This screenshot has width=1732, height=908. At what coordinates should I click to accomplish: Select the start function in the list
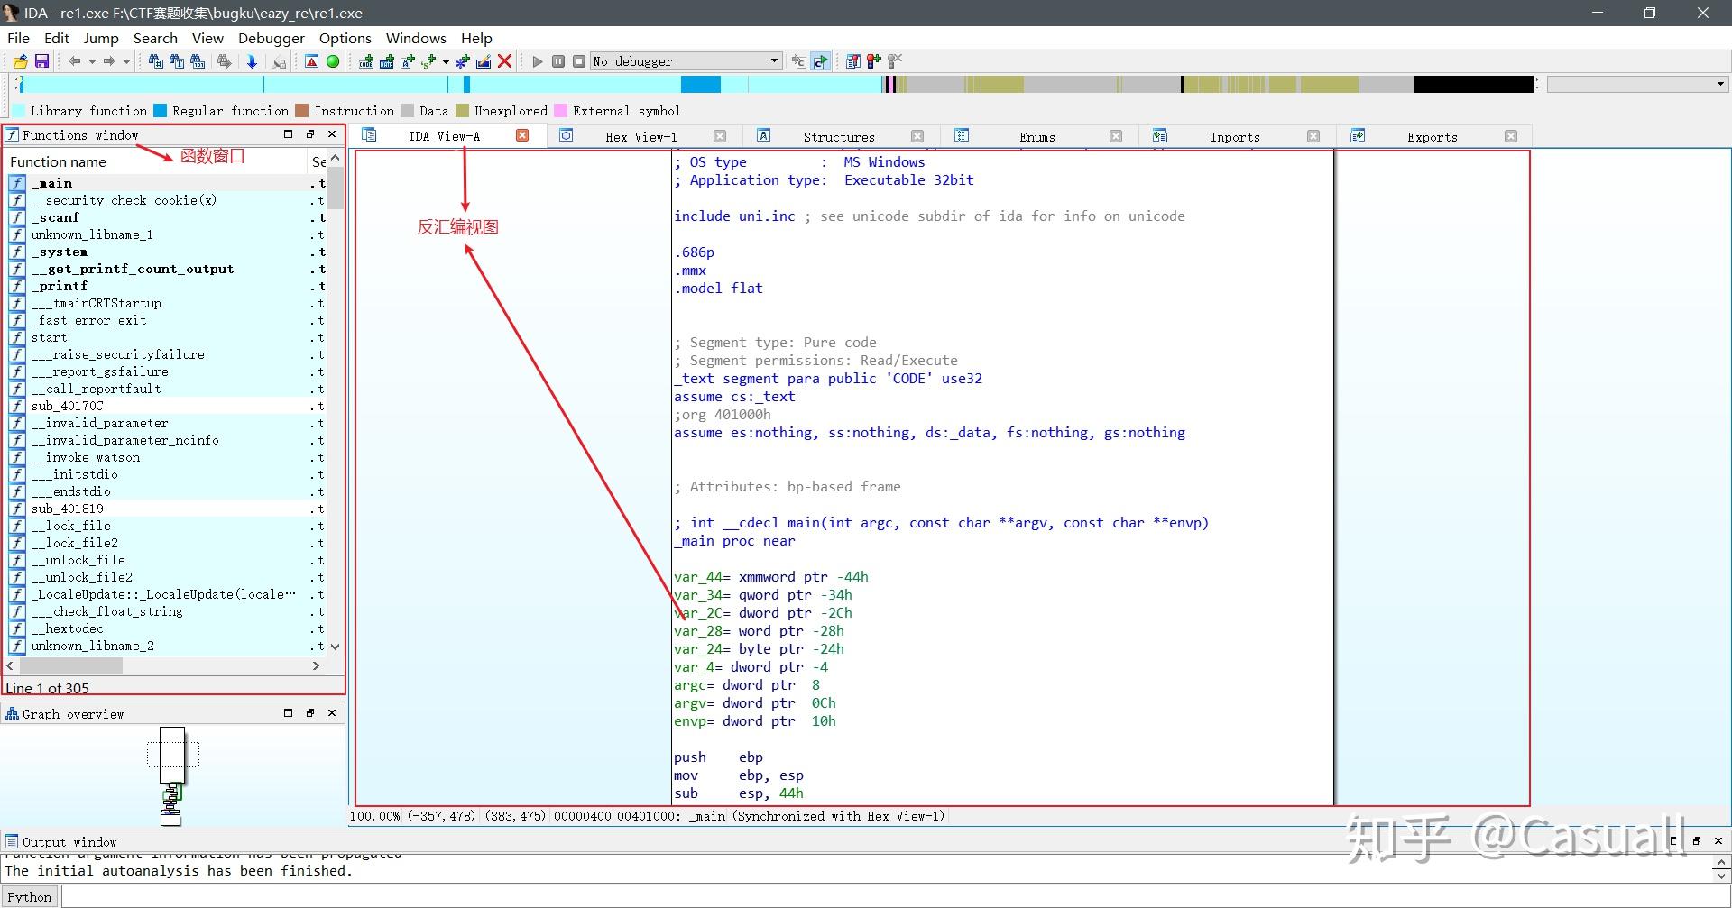click(167, 337)
